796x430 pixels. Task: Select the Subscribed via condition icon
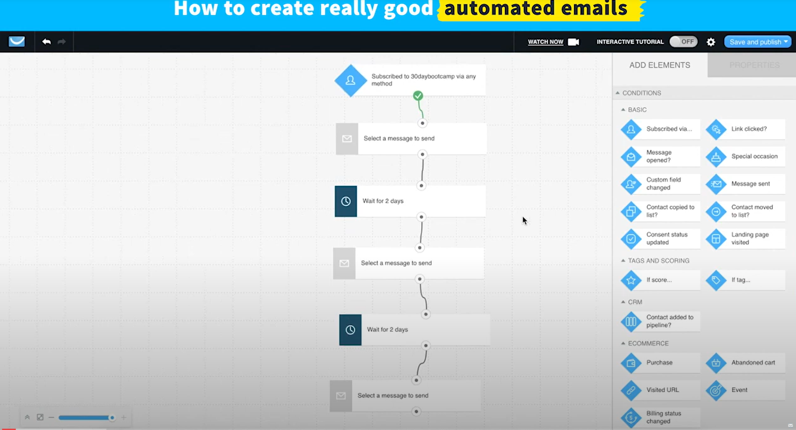631,129
